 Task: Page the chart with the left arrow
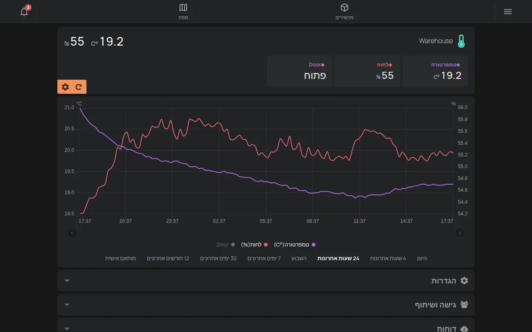[72, 233]
